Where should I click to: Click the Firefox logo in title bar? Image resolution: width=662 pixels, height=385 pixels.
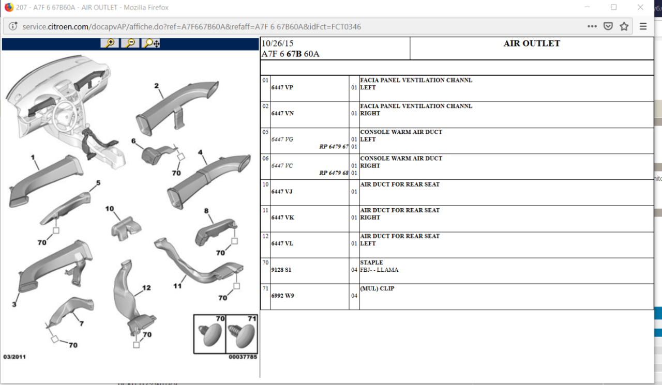[9, 7]
